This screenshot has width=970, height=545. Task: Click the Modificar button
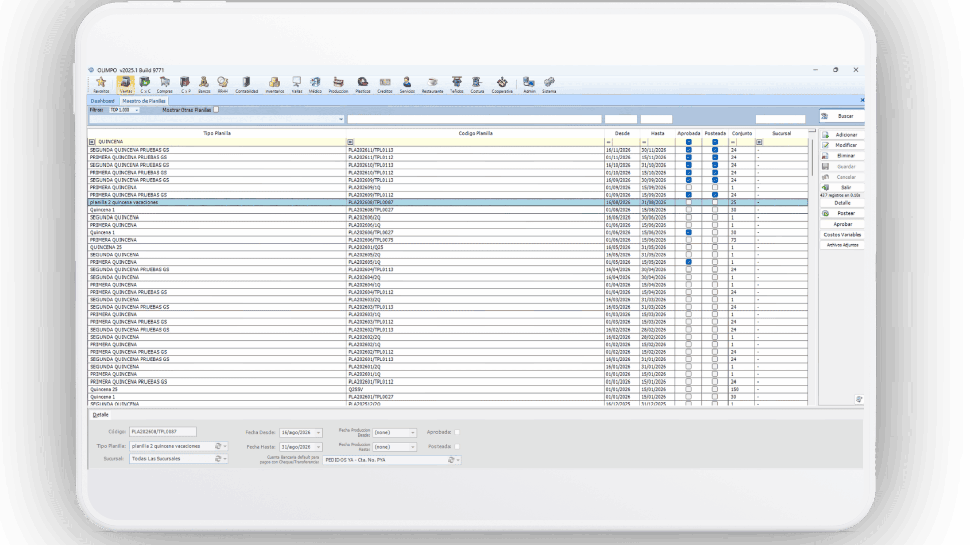(x=842, y=145)
